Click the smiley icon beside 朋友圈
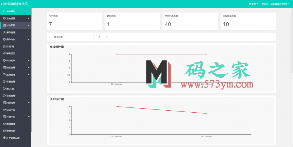 click(4, 89)
